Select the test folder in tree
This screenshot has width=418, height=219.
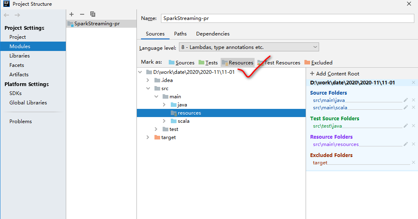pyautogui.click(x=171, y=129)
